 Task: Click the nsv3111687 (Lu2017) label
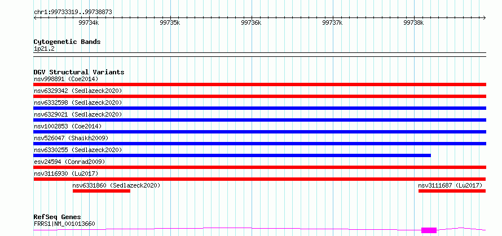coord(450,185)
